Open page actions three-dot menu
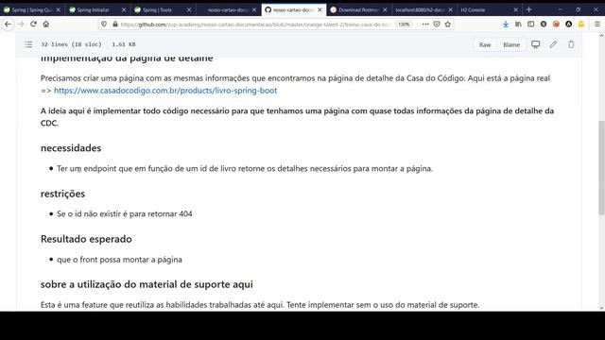 tap(425, 24)
